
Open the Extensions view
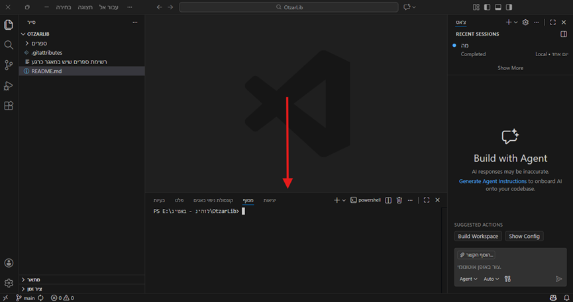tap(9, 106)
